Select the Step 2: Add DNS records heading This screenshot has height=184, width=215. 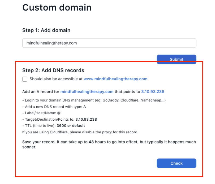pos(53,71)
